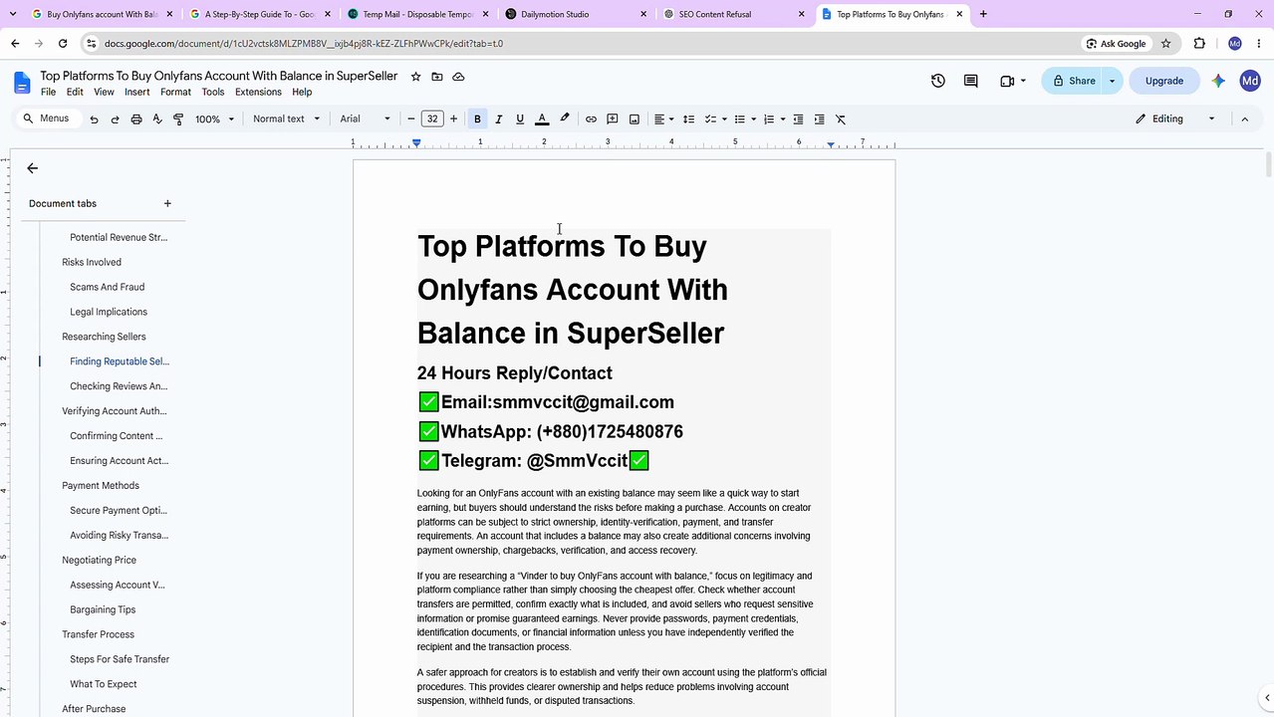The image size is (1274, 717).
Task: Jump to Bargaining Tips outline item
Action: 103,610
